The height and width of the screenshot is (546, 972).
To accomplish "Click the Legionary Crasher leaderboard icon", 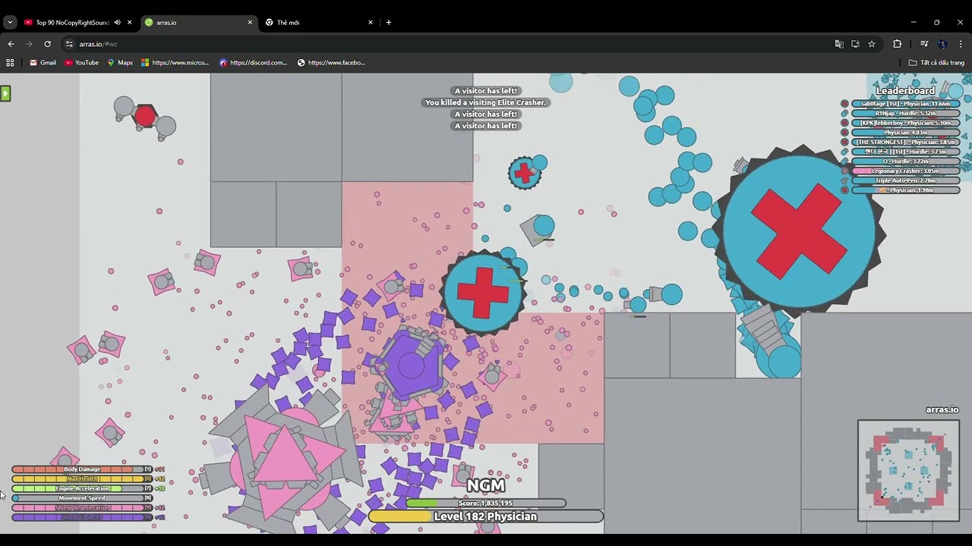I will tap(844, 171).
